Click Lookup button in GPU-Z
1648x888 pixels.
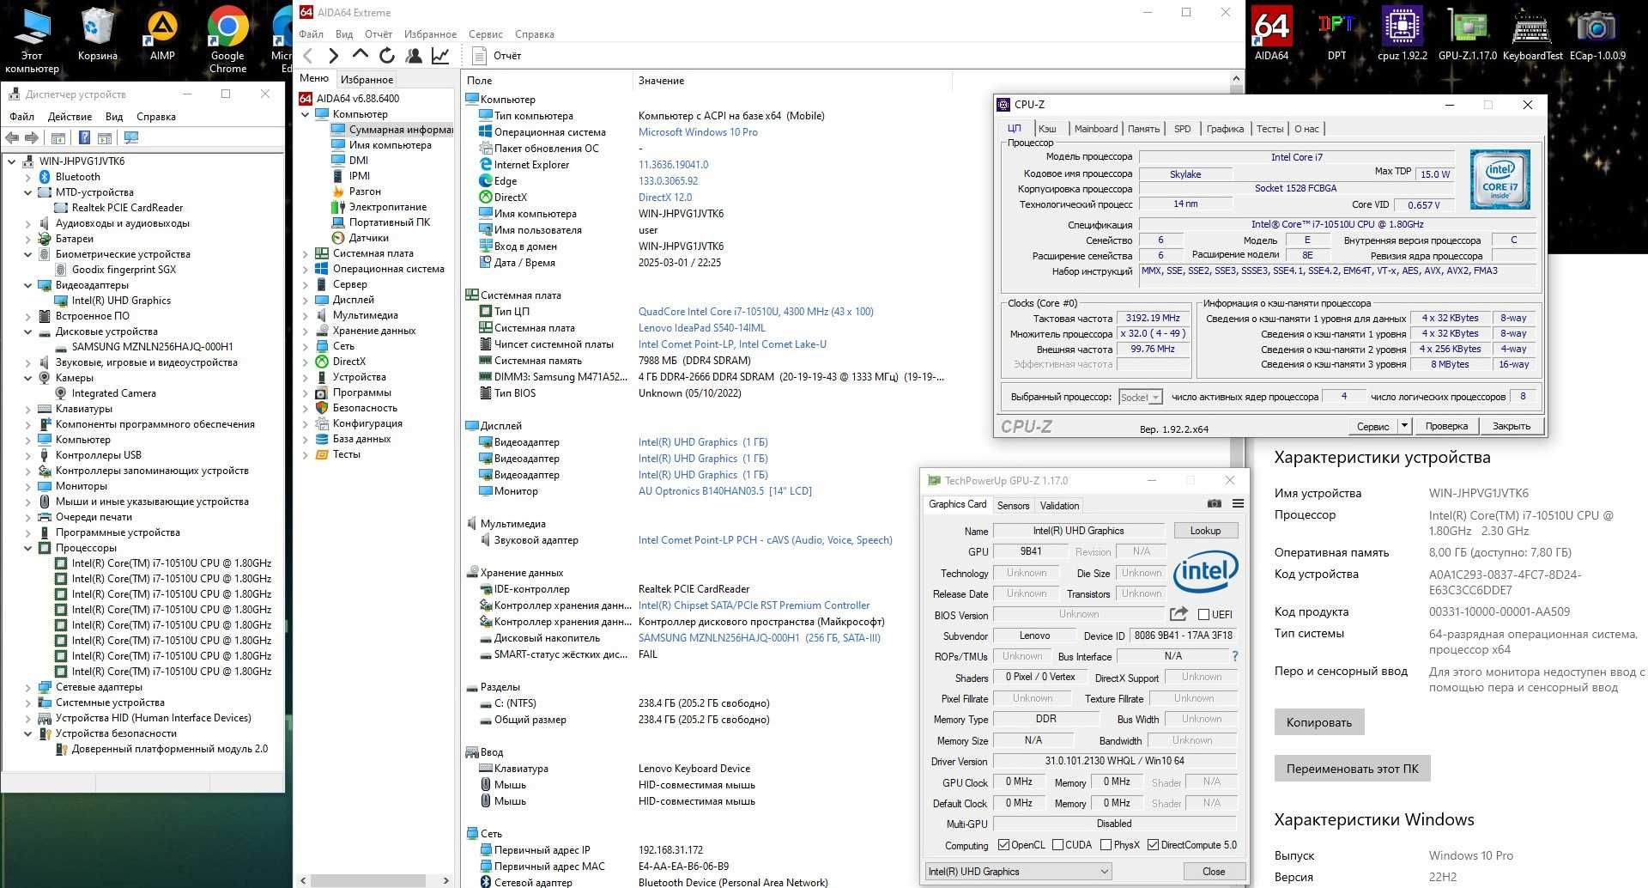tap(1205, 531)
